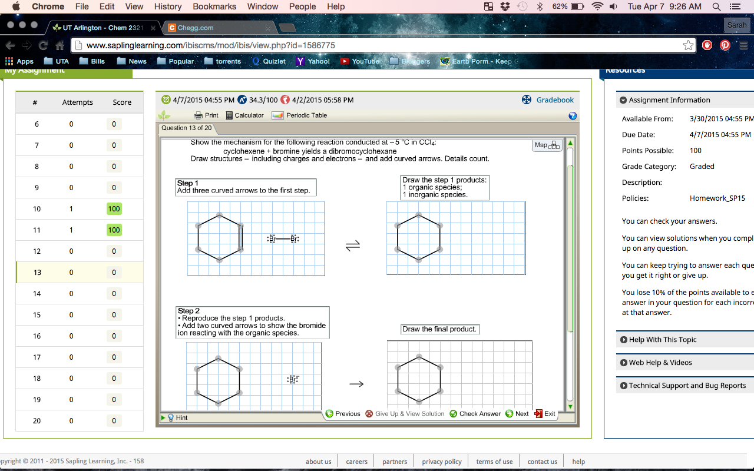
Task: Select question 20 row
Action: (80, 421)
